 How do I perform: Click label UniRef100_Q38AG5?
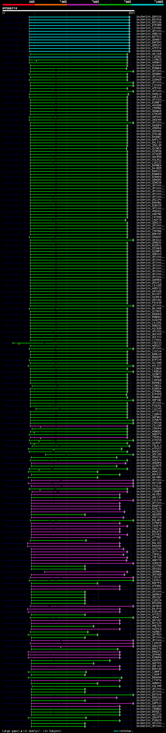click(x=149, y=80)
